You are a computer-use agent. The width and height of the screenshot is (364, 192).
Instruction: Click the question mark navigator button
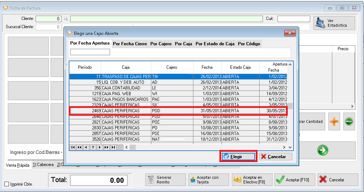93,147
